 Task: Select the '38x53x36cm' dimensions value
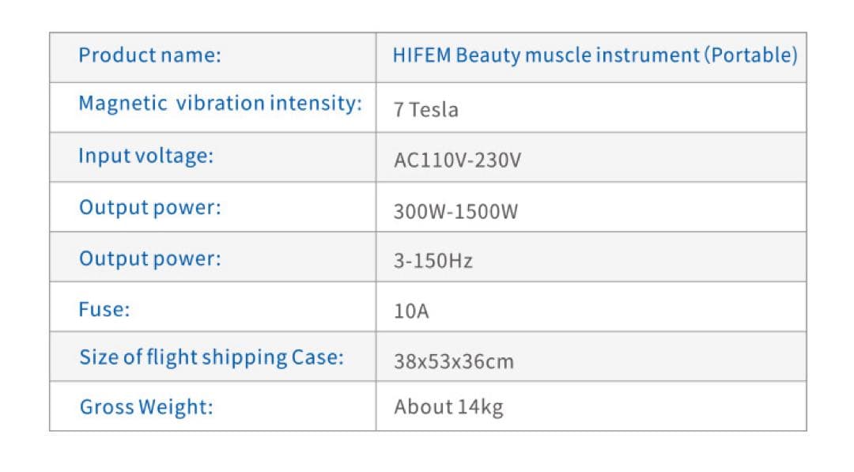(454, 362)
